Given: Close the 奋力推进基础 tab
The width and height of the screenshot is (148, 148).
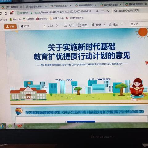Looking at the screenshot, I should 121,4.
